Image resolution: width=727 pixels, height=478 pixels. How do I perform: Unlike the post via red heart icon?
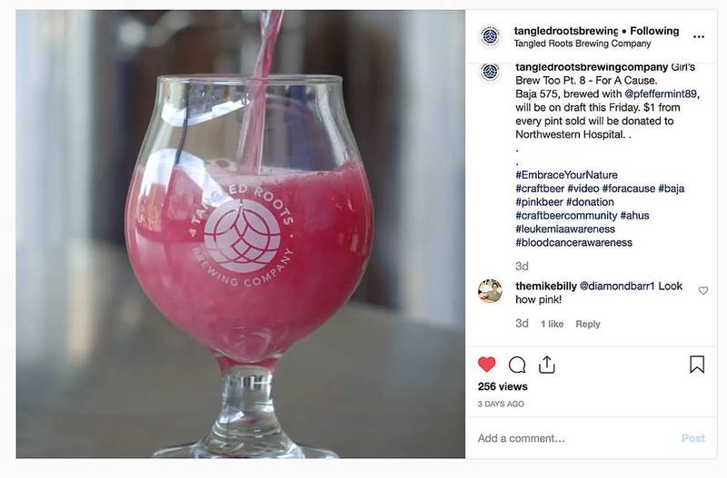click(486, 365)
